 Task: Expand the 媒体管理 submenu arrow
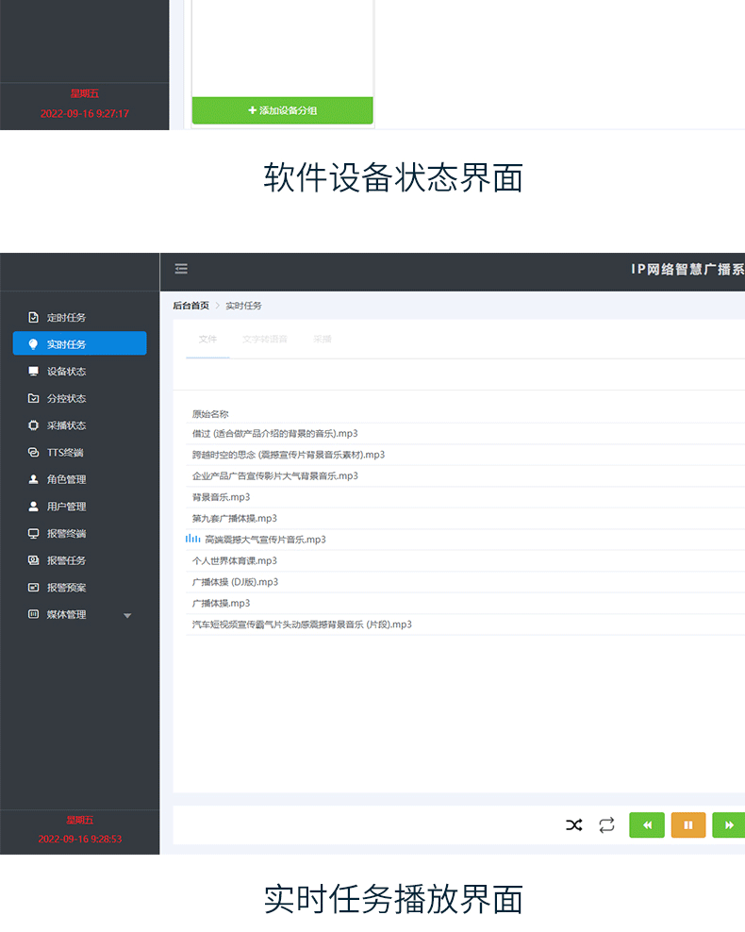(x=127, y=616)
